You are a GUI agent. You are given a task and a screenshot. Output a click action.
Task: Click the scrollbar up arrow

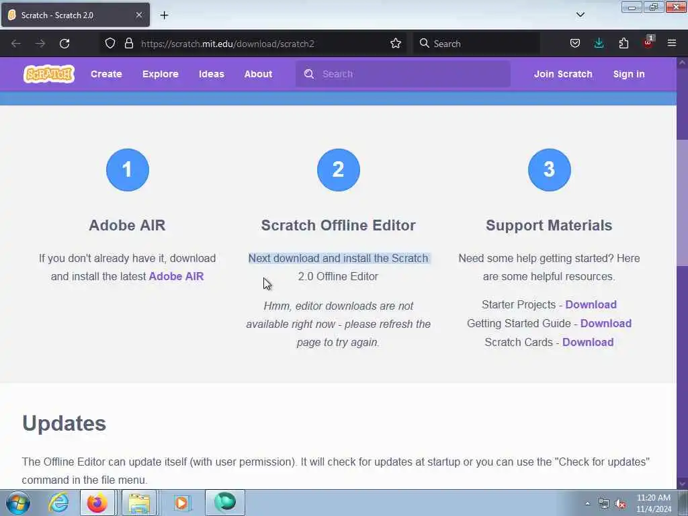tap(682, 62)
